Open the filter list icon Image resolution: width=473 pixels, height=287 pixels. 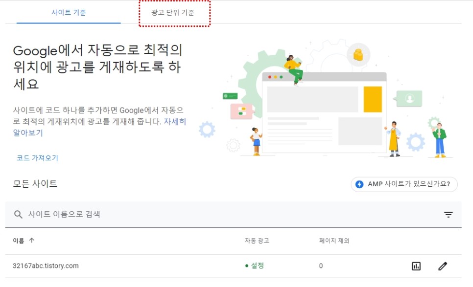tap(448, 215)
